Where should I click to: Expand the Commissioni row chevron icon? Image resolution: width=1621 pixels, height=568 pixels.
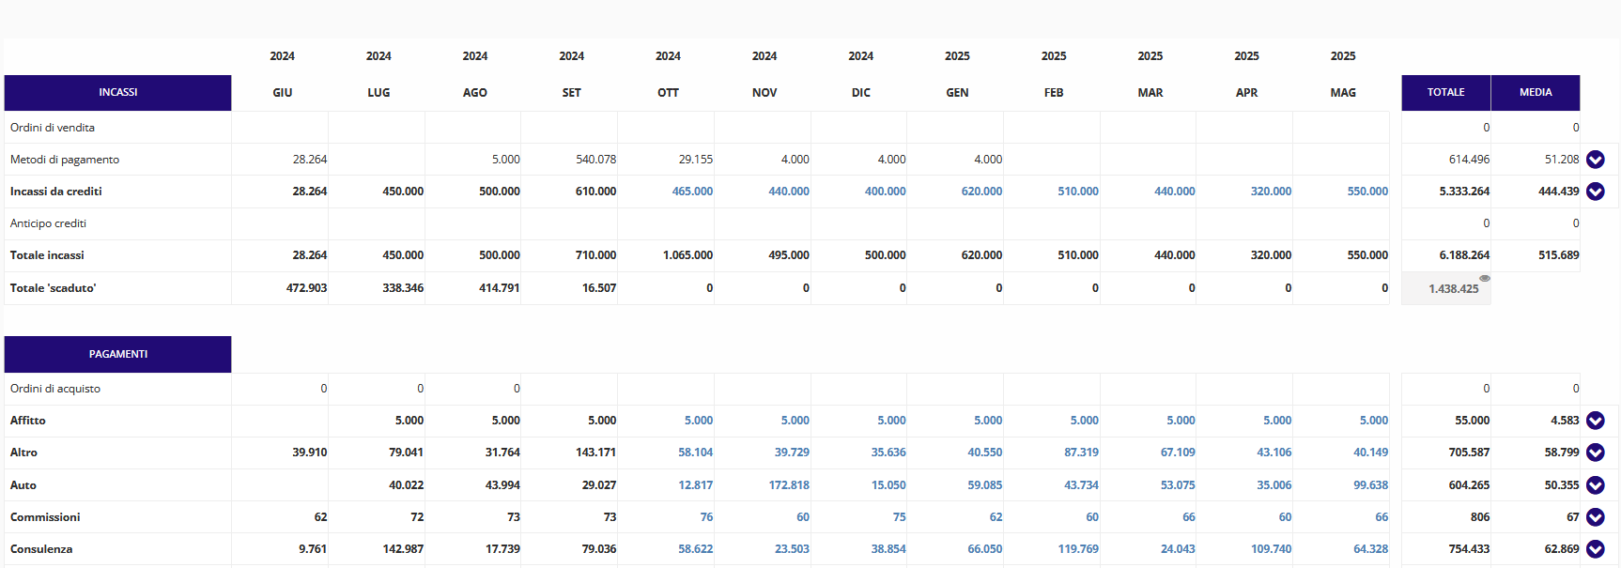tap(1595, 517)
